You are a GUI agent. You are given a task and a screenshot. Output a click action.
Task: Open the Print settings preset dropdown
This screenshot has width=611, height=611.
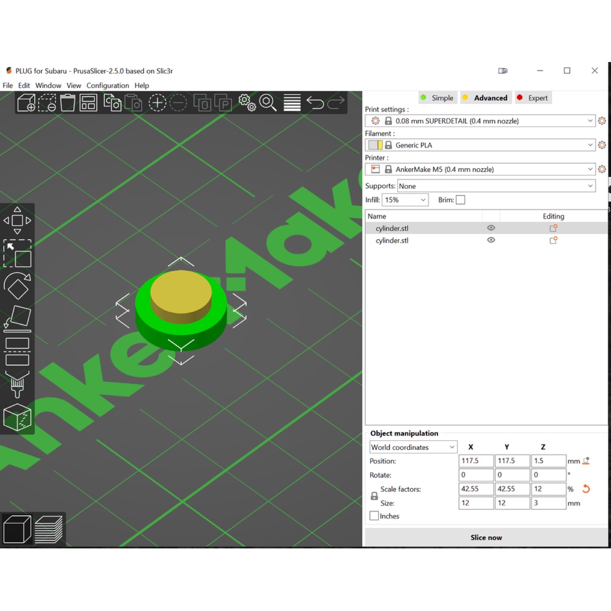pos(480,121)
